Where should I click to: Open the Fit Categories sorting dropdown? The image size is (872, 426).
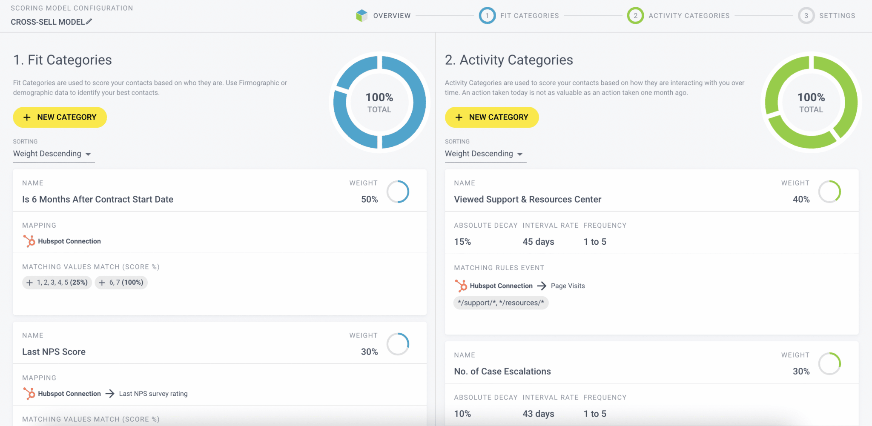pyautogui.click(x=54, y=154)
